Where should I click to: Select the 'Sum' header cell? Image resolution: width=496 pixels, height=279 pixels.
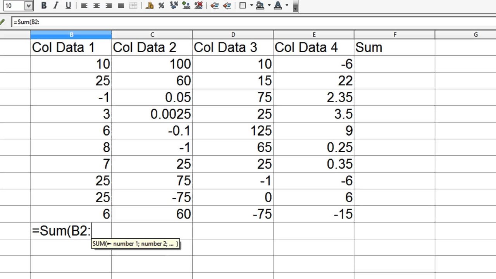coord(394,47)
